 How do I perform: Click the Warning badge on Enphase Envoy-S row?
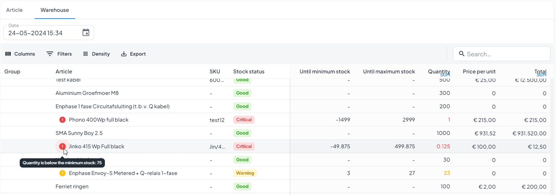[x=245, y=173]
